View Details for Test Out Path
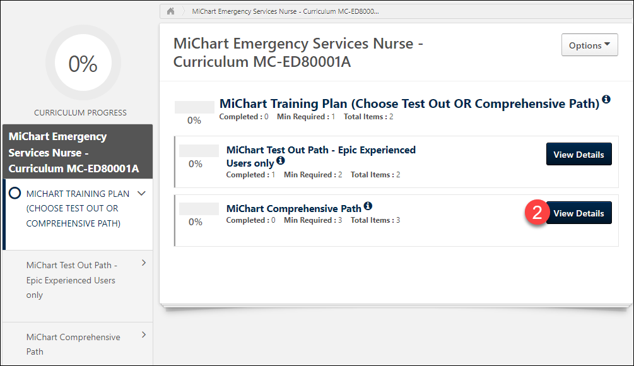This screenshot has width=634, height=366. [x=578, y=155]
